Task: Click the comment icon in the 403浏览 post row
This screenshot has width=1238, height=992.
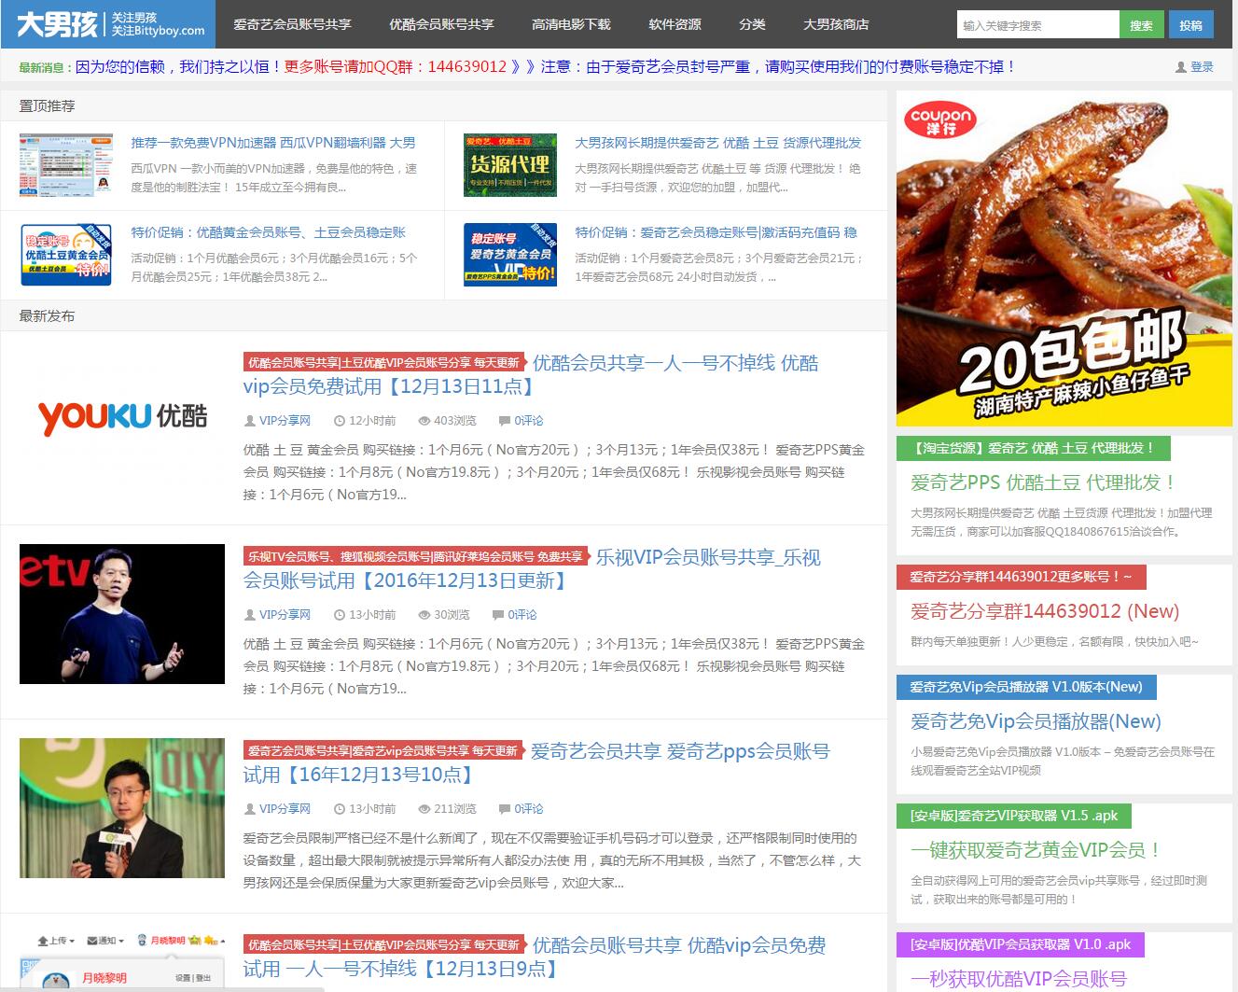Action: (505, 421)
